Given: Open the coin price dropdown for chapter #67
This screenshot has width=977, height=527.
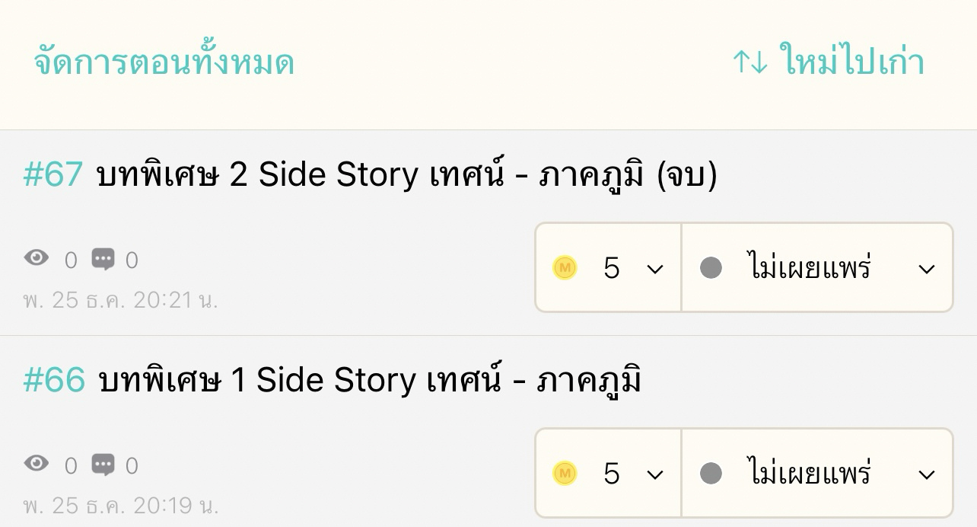Looking at the screenshot, I should pos(609,268).
